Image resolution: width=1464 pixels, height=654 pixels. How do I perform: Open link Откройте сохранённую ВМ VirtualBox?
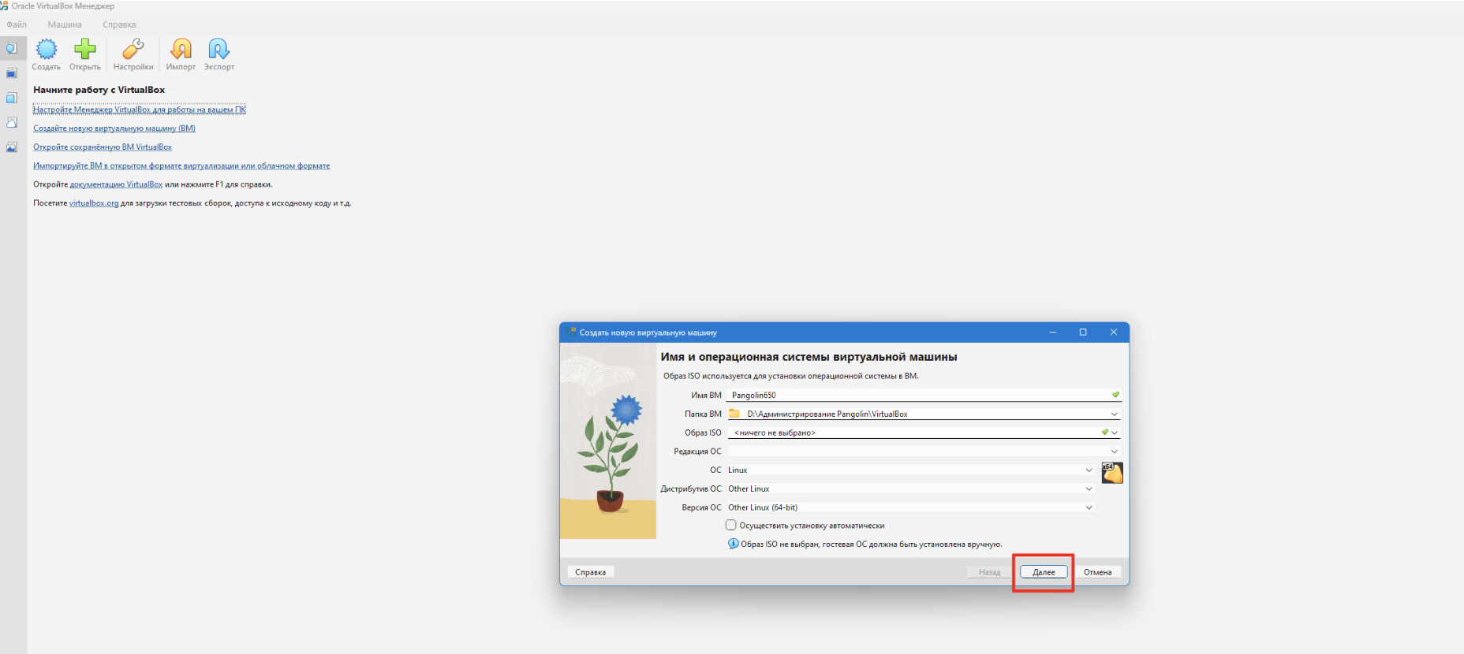click(x=103, y=147)
